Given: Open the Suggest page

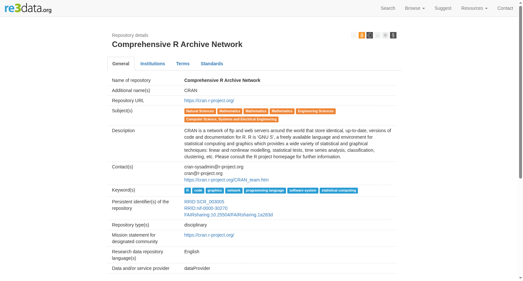Looking at the screenshot, I should [x=443, y=8].
